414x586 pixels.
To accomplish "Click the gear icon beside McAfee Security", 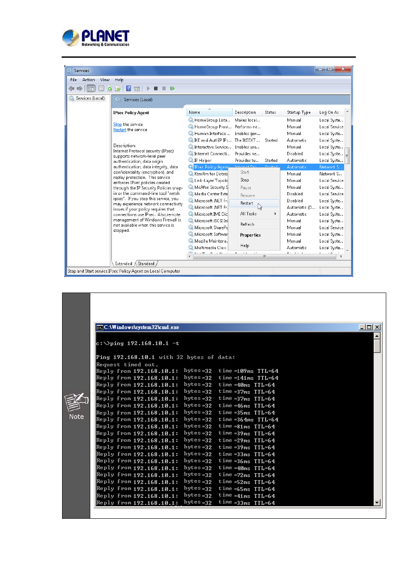I will click(x=191, y=188).
